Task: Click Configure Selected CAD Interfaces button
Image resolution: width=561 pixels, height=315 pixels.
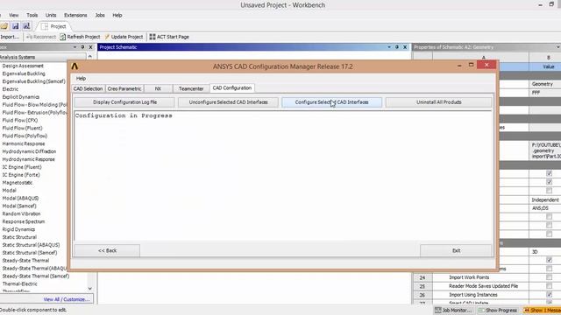Action: coord(331,102)
